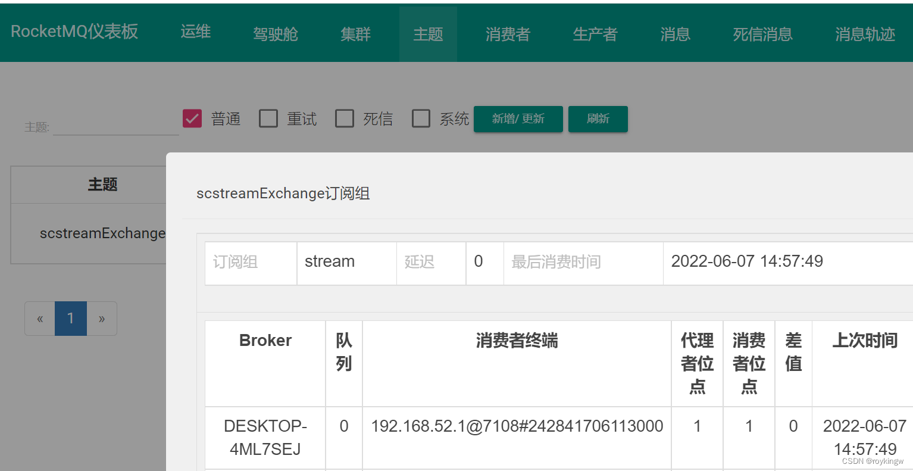Check the 系统 topic filter
The image size is (913, 471).
[421, 118]
